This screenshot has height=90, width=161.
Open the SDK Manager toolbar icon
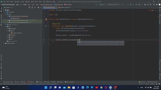[x=150, y=4]
